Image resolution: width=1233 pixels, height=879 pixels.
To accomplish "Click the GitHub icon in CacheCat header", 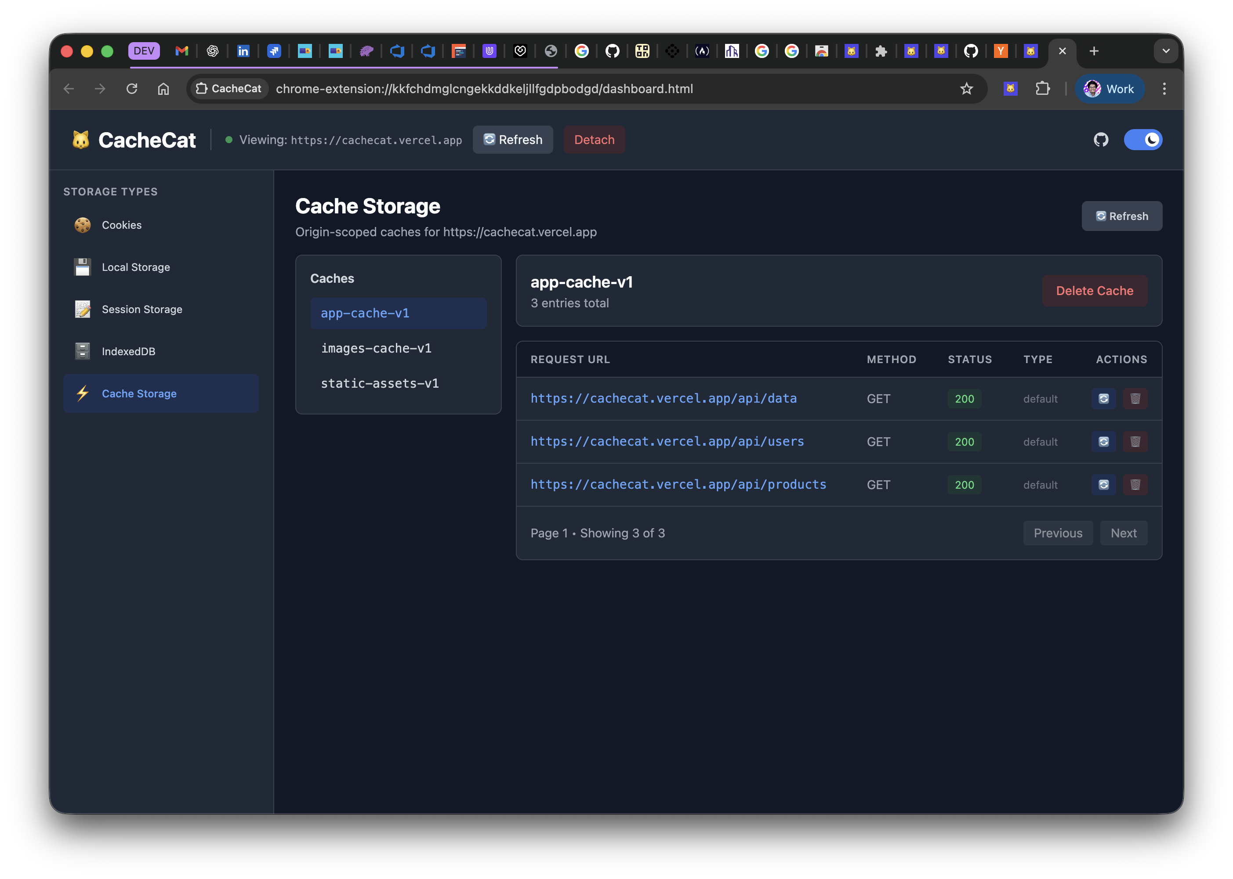I will point(1100,140).
